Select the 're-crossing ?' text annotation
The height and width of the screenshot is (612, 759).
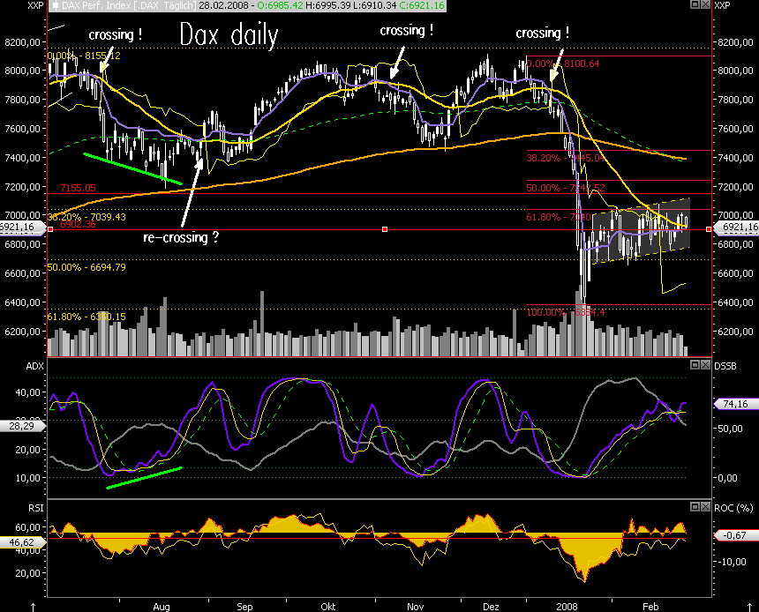click(181, 237)
